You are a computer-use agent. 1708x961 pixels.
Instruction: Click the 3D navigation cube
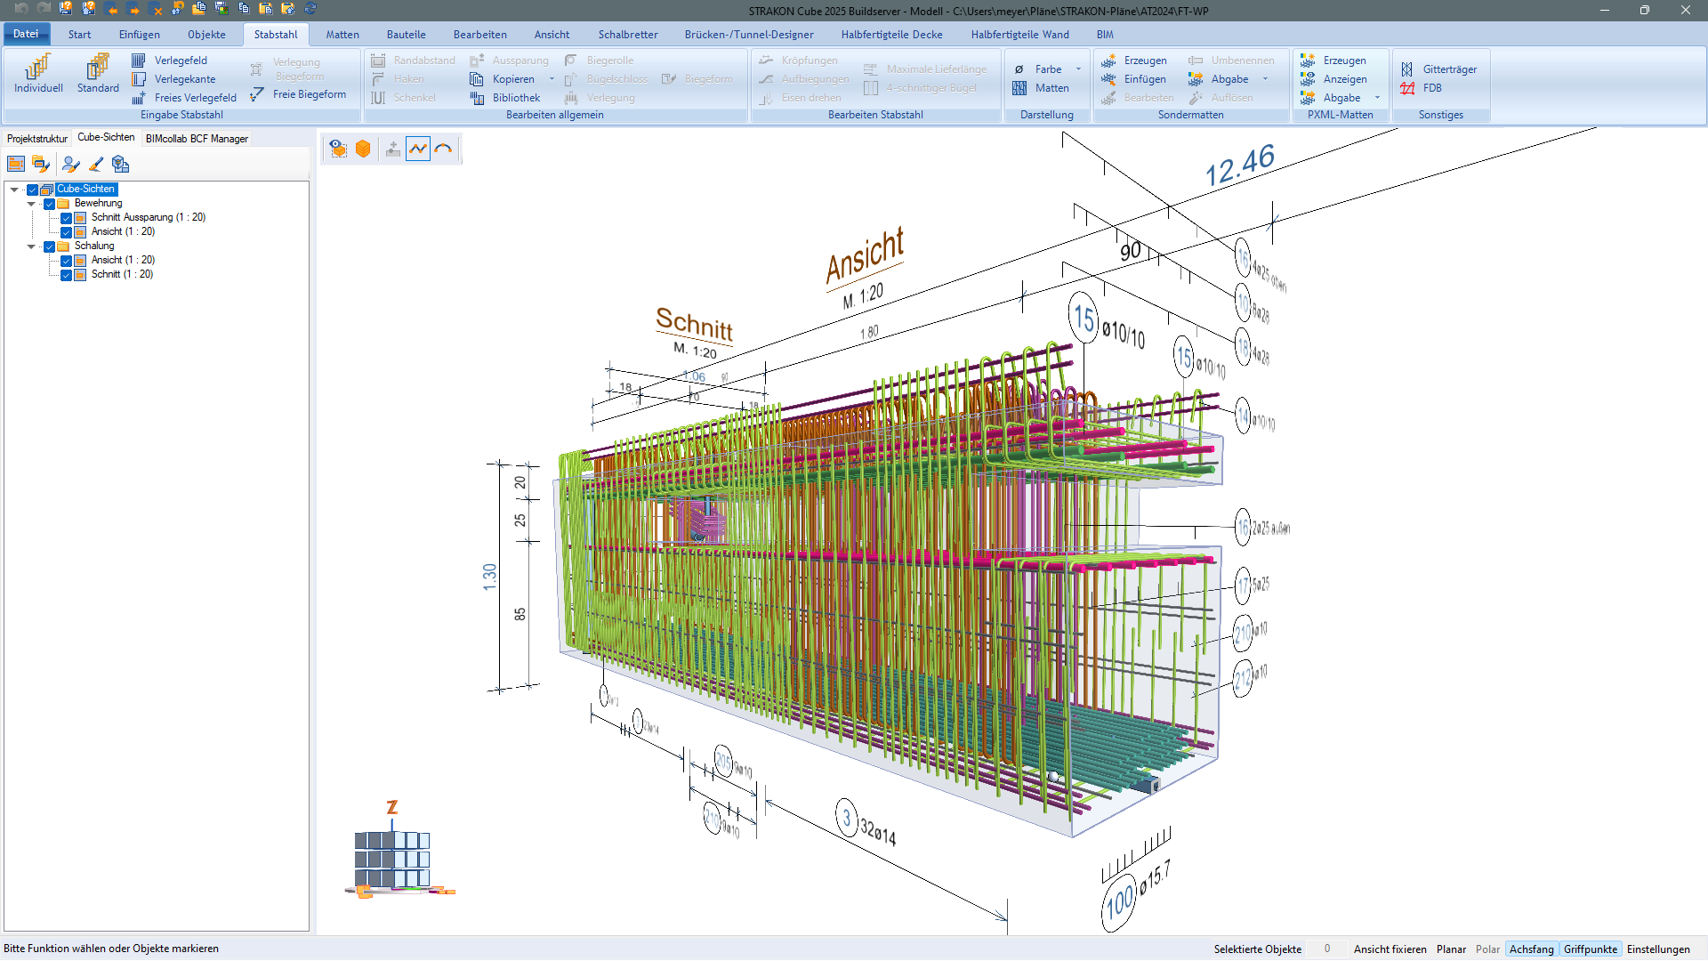point(392,859)
